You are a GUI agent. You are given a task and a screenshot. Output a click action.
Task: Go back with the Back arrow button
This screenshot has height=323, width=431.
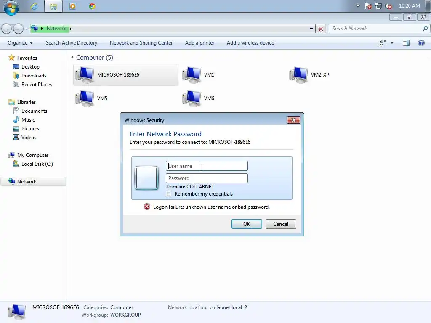pos(7,29)
